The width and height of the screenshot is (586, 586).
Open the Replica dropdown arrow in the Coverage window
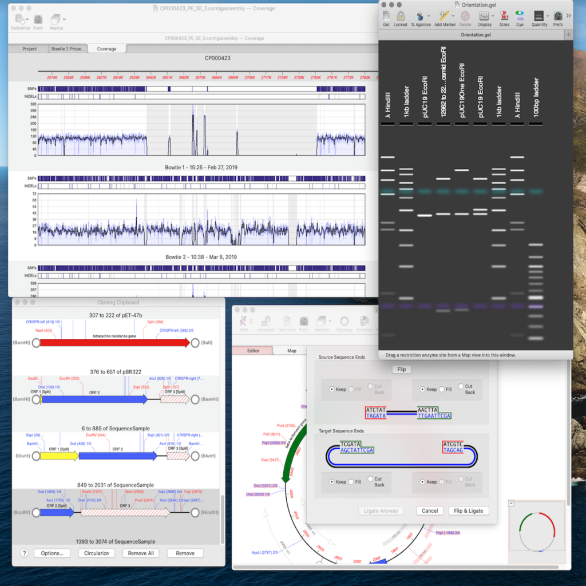(x=64, y=19)
